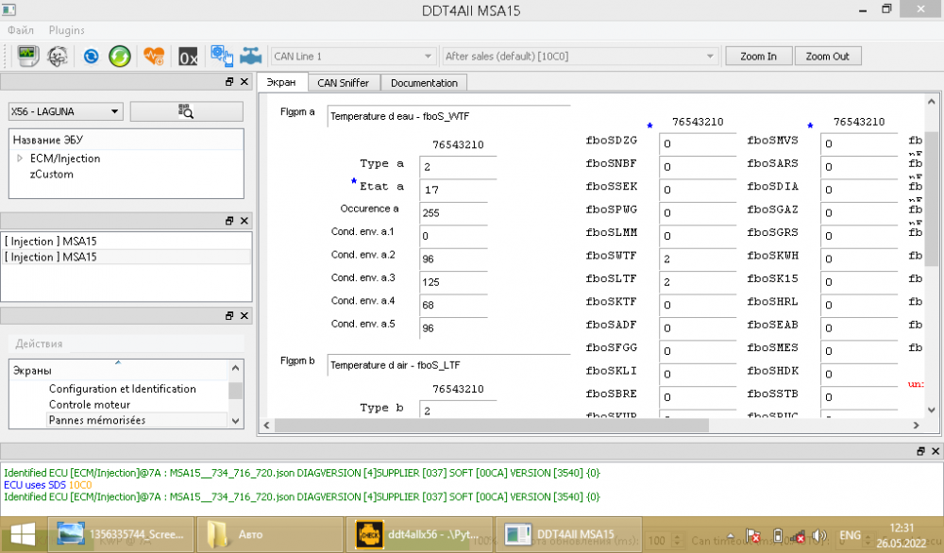Open the CAN Line 1 dropdown
Image resolution: width=944 pixels, height=553 pixels.
[353, 57]
